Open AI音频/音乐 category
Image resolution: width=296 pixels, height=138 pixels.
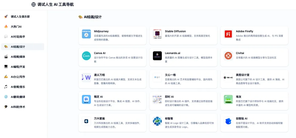pyautogui.click(x=23, y=87)
